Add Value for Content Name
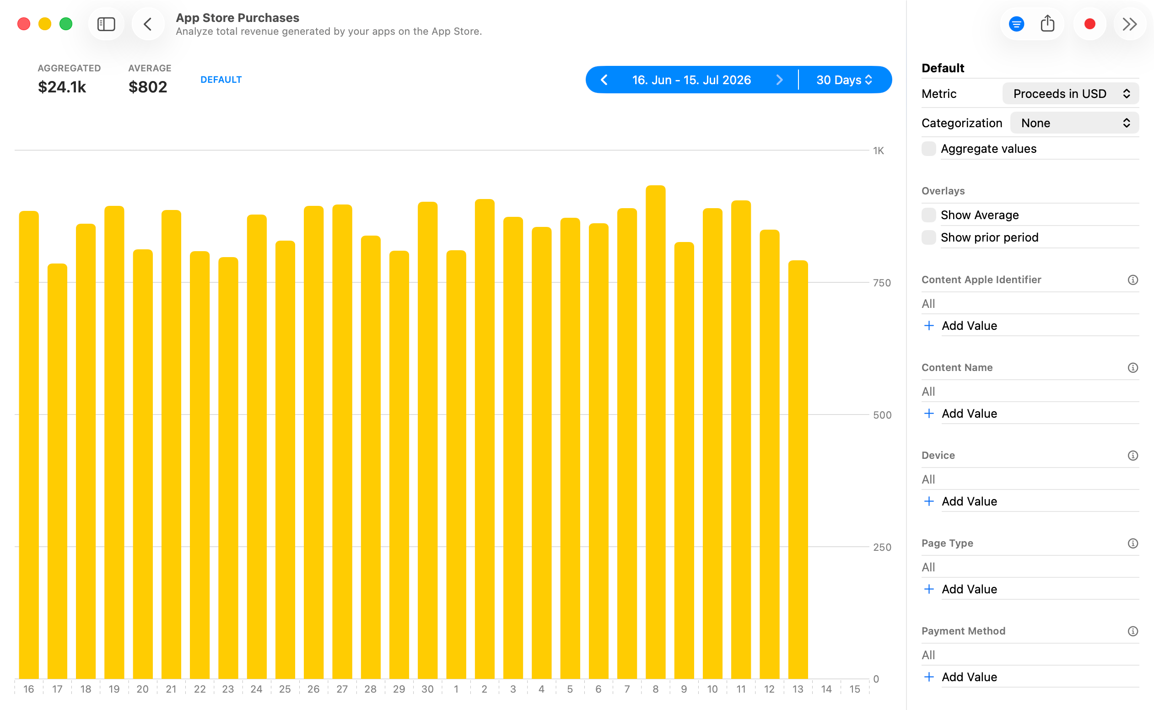This screenshot has height=710, width=1154. tap(969, 413)
